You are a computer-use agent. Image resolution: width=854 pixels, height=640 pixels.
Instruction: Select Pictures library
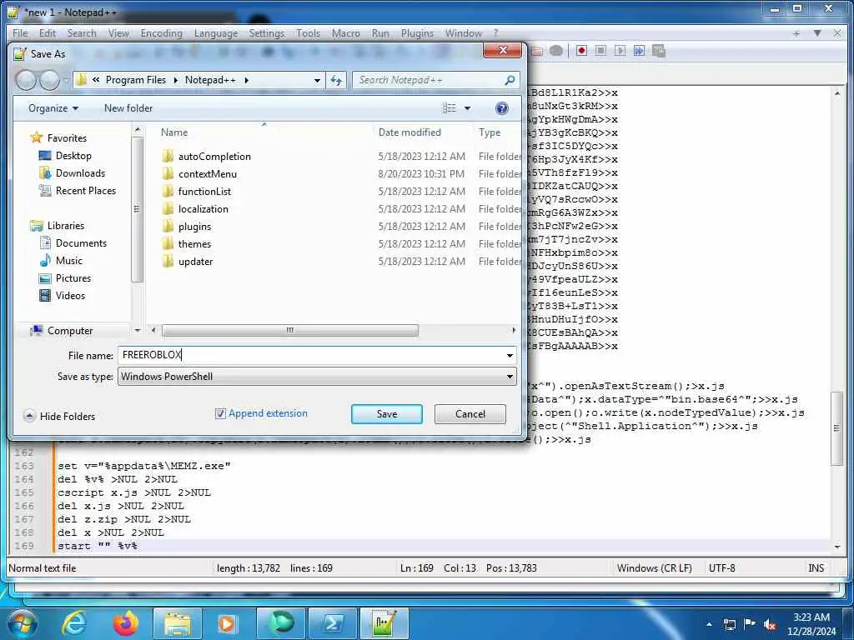[73, 278]
